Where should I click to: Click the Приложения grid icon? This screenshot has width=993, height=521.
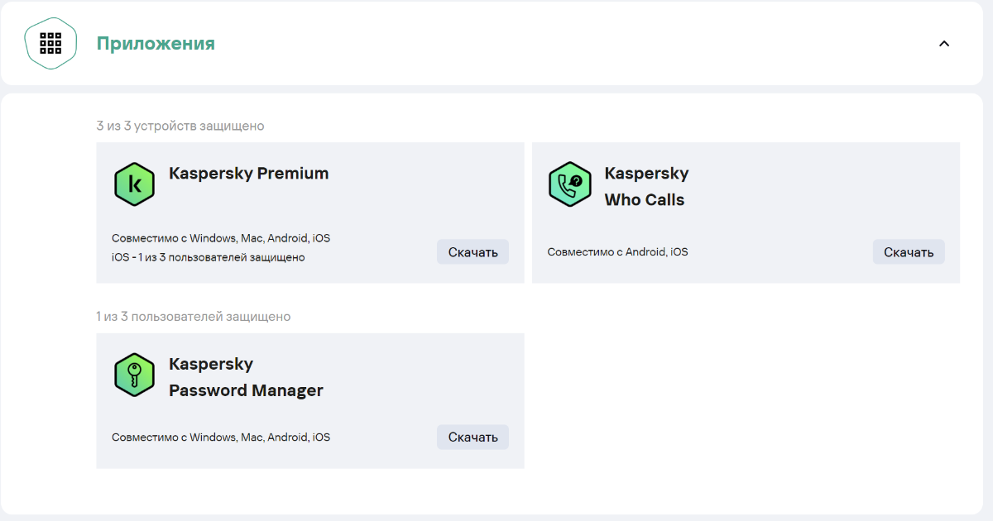coord(50,43)
